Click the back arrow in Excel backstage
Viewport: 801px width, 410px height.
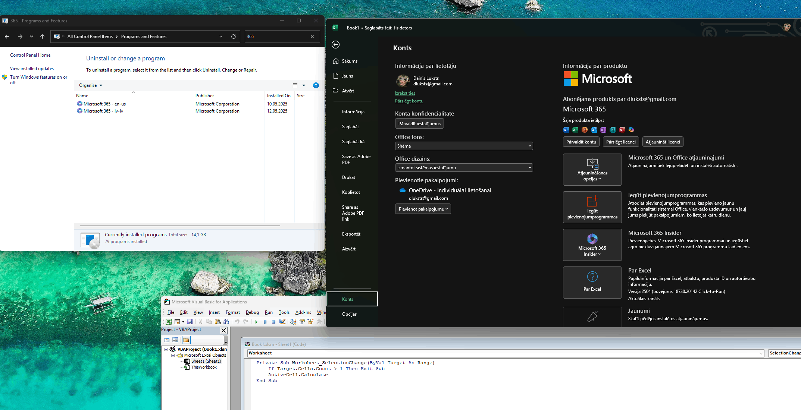pos(335,45)
